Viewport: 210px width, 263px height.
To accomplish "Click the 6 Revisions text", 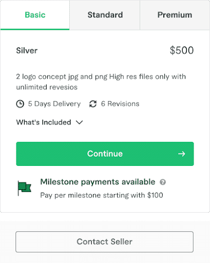I will click(x=120, y=104).
